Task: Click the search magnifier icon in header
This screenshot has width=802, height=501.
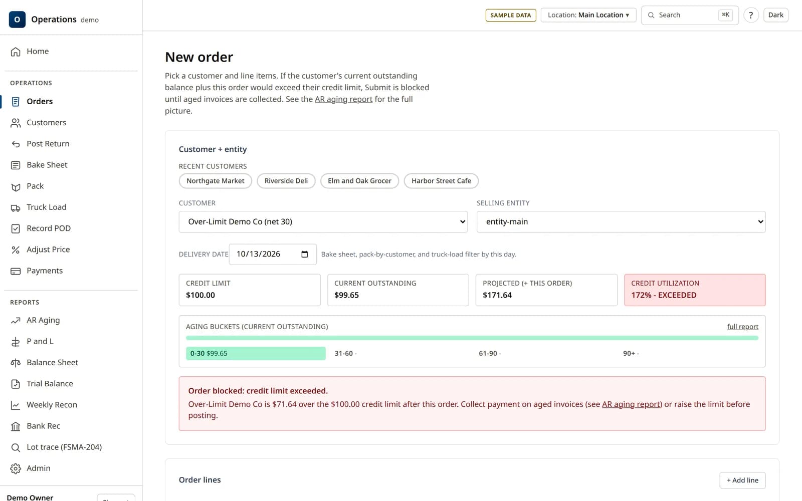Action: point(651,15)
